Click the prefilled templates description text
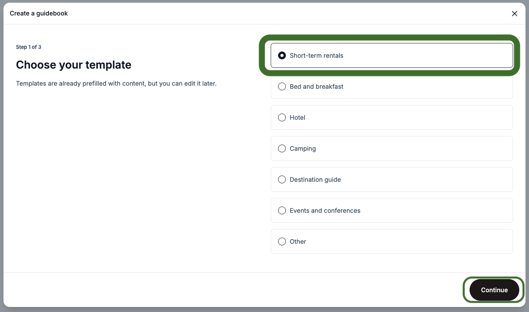The height and width of the screenshot is (312, 529). 116,83
